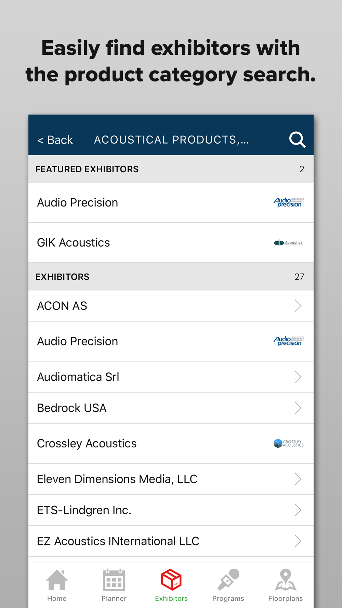Tap the Crossley Acoustics logo
Screen dimensions: 342x608
pos(289,443)
